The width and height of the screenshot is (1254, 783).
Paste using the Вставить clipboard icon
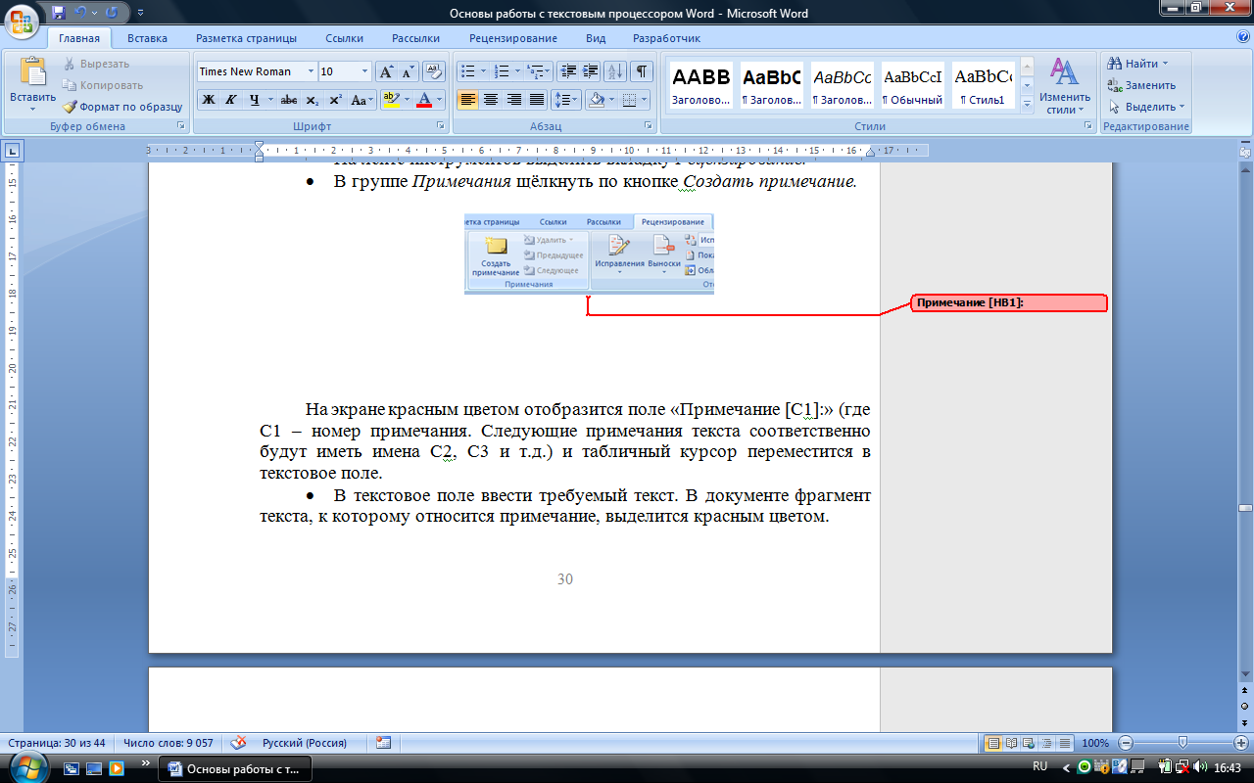coord(32,73)
